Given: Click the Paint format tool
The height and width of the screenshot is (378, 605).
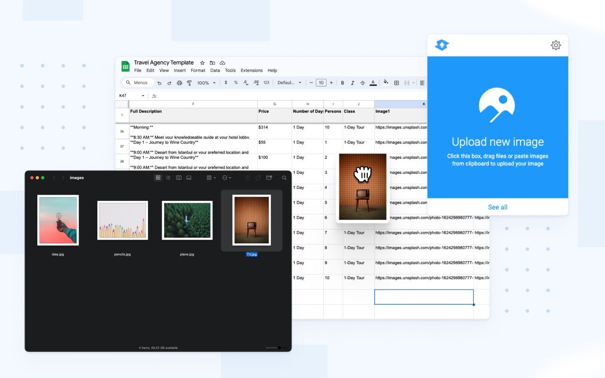Looking at the screenshot, I should point(189,83).
